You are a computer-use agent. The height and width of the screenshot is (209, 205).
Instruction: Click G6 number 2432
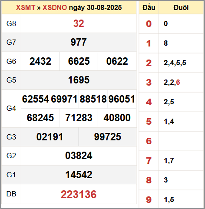40,61
